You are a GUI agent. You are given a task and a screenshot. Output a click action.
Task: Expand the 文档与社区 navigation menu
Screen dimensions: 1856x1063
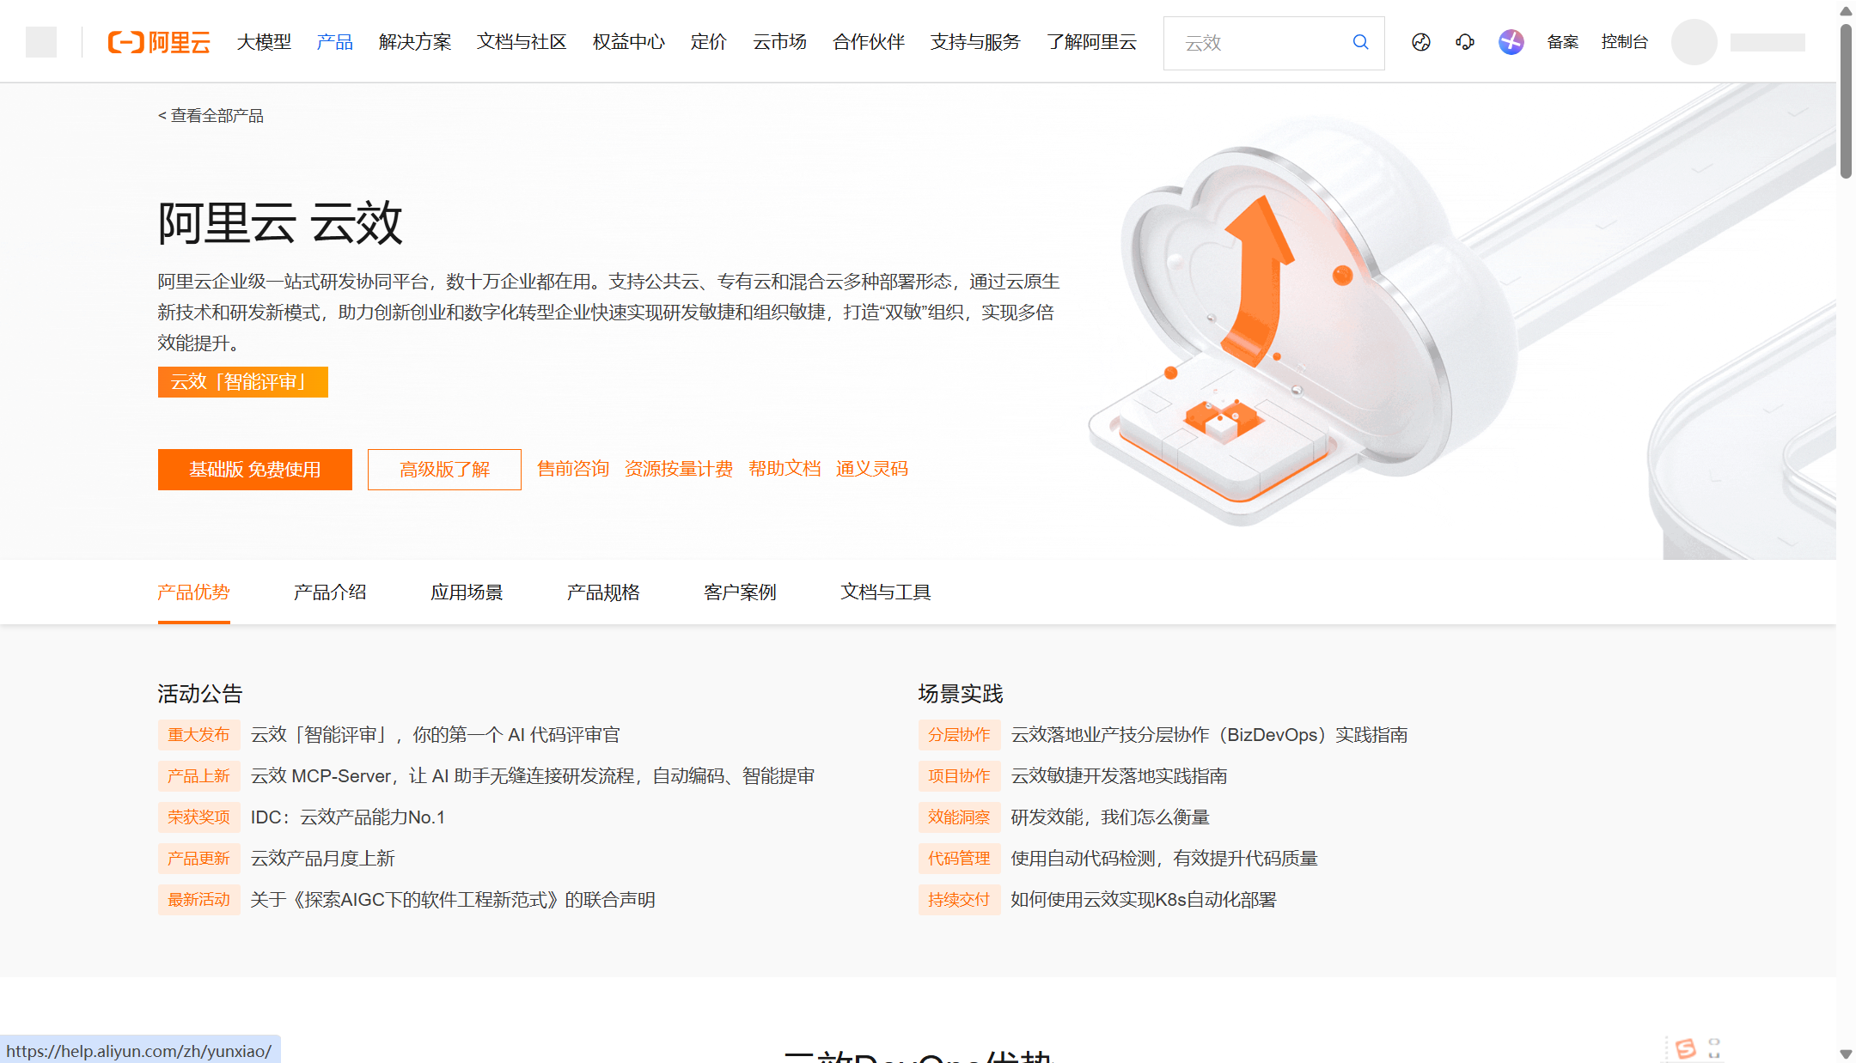(x=522, y=42)
